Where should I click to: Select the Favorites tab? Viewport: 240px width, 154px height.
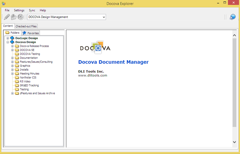point(31,33)
